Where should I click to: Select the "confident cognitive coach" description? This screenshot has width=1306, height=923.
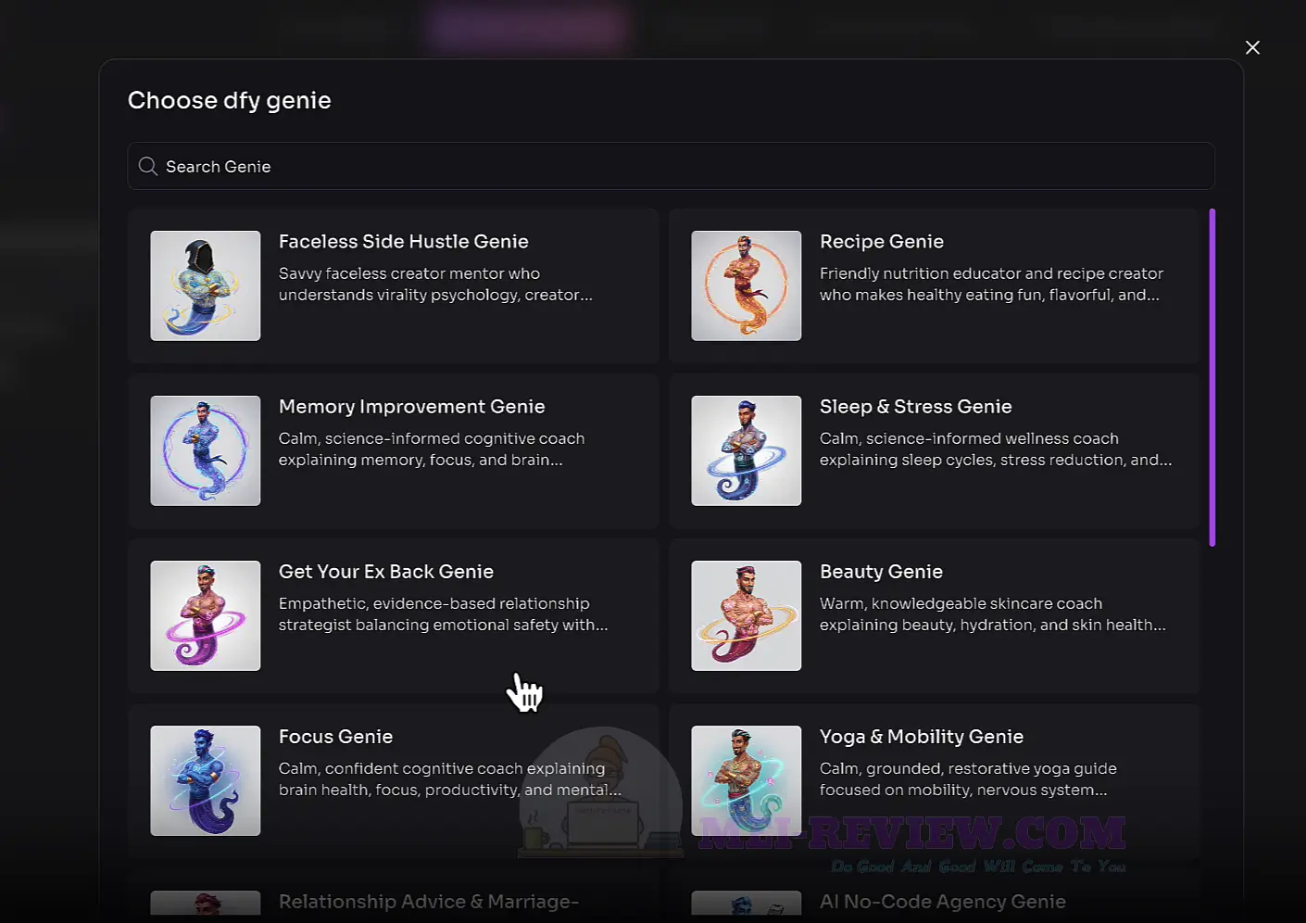450,779
